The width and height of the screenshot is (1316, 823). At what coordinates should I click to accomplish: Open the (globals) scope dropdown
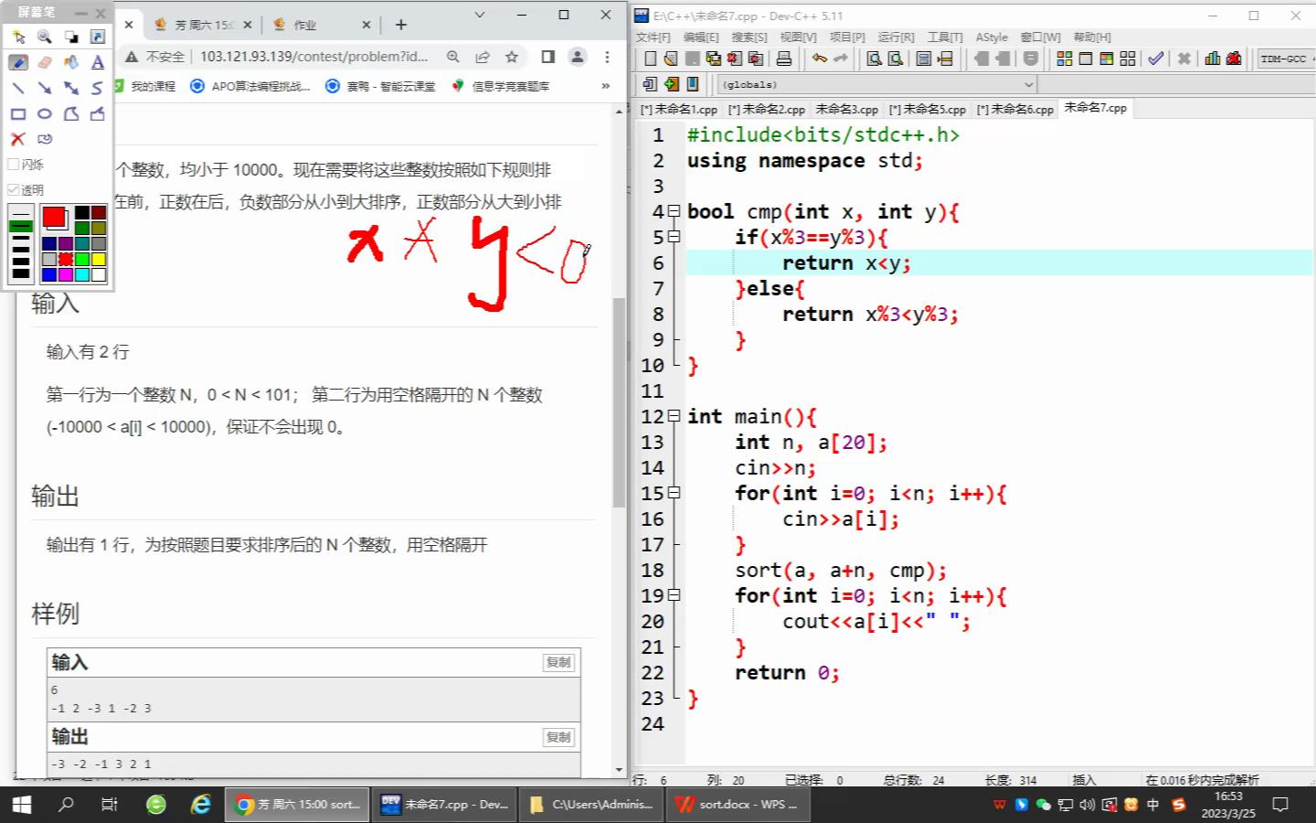tap(877, 84)
